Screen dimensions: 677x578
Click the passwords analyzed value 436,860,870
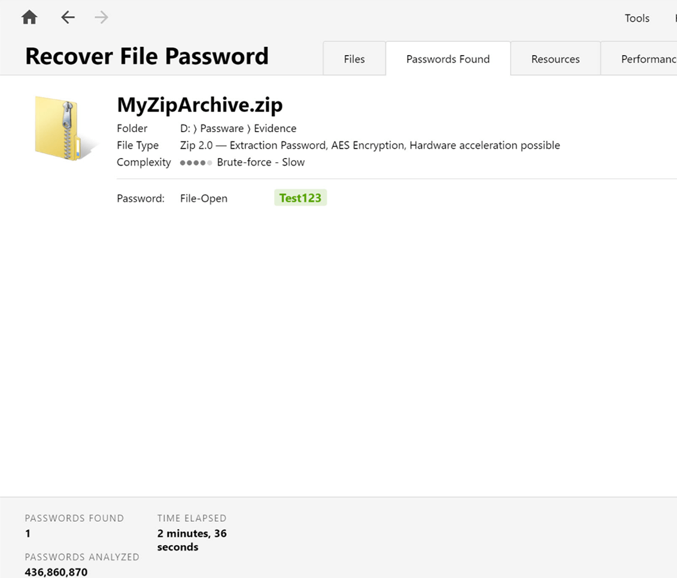pos(56,572)
